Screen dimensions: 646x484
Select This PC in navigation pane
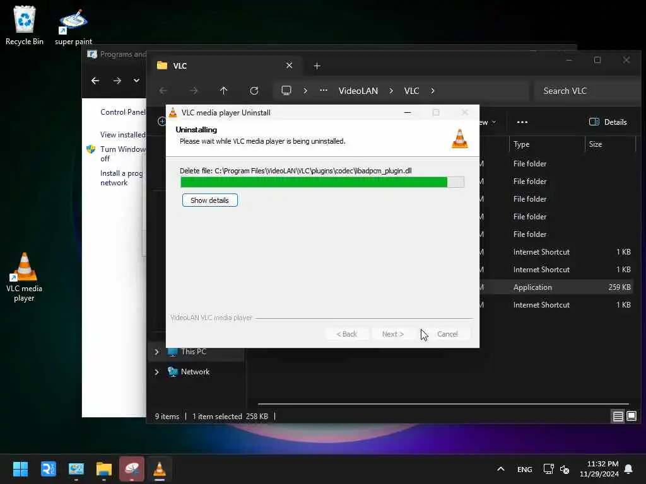(x=194, y=352)
